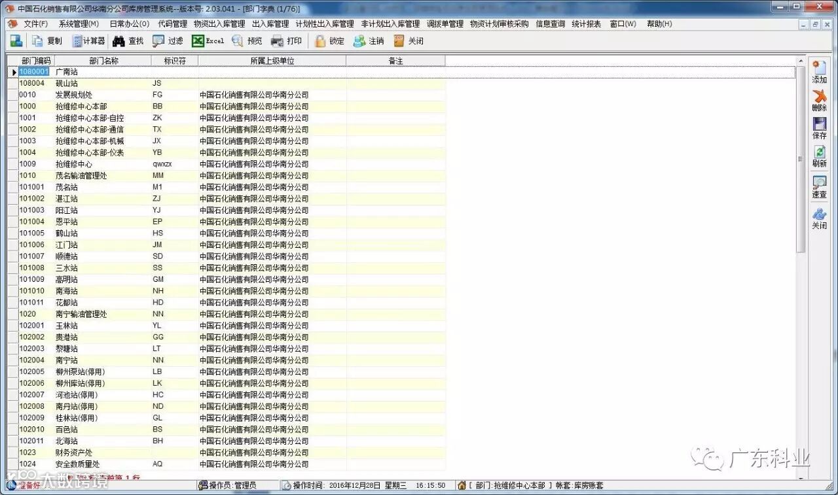This screenshot has height=495, width=838.
Task: Select the 茂名输油管理处 row
Action: coord(231,176)
